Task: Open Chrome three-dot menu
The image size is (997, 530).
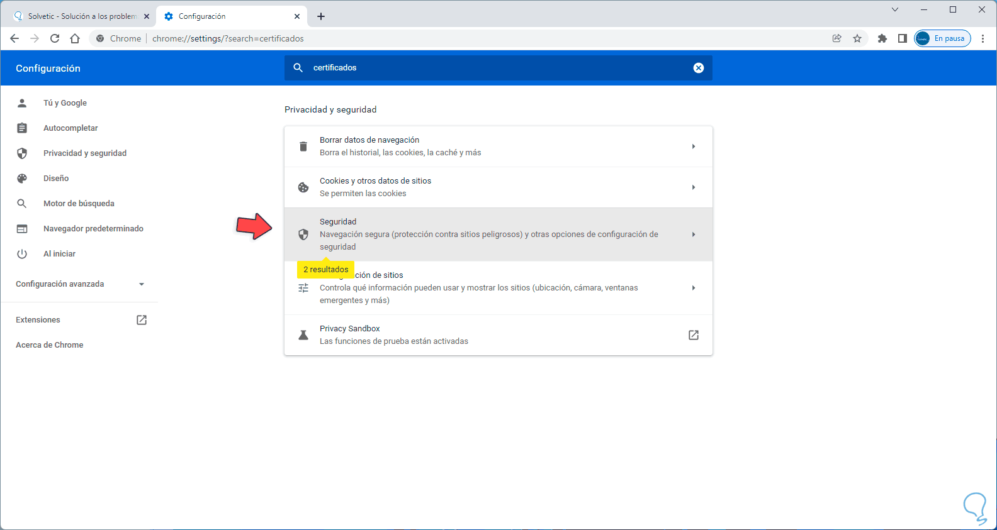Action: (983, 38)
